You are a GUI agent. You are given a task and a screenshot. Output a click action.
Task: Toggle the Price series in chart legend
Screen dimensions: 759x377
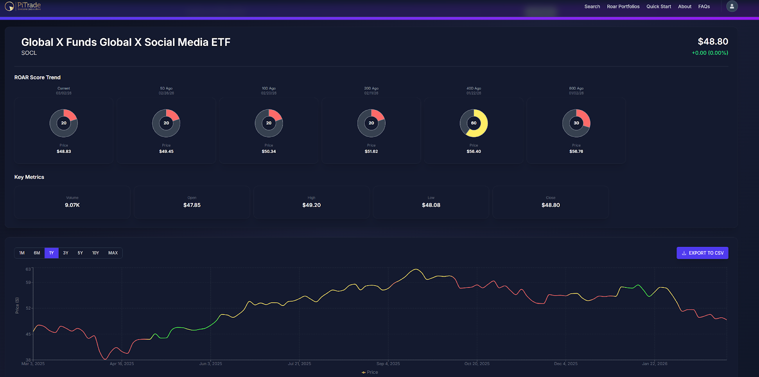pos(370,372)
